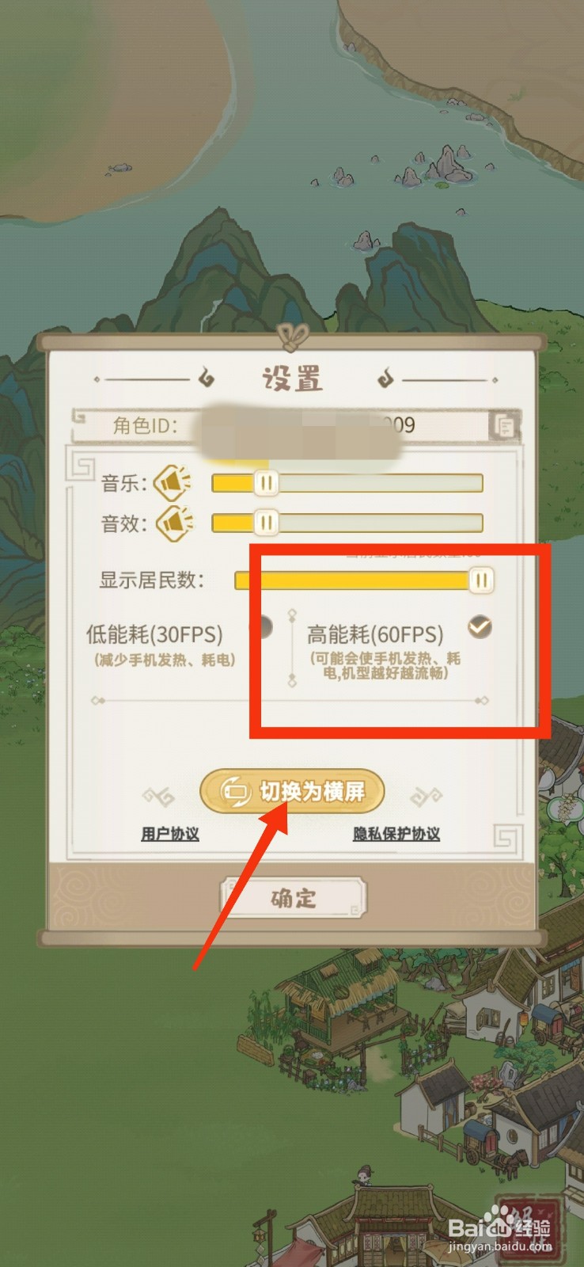Click the rotate icon on 切换为横屏
The height and width of the screenshot is (1267, 584).
[x=236, y=791]
